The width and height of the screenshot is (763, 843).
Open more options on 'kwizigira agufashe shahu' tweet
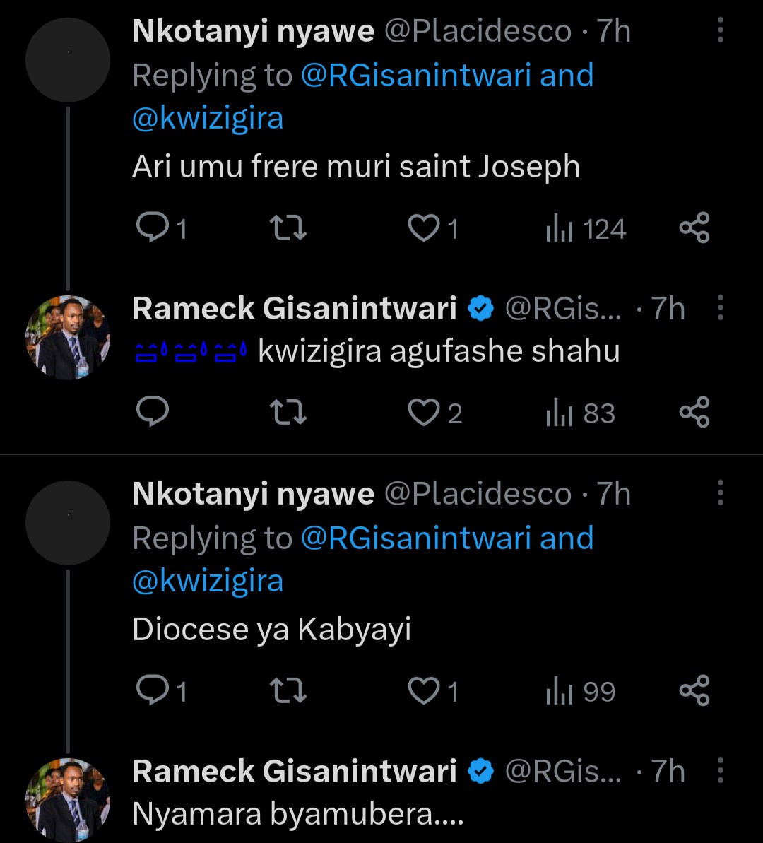click(720, 309)
